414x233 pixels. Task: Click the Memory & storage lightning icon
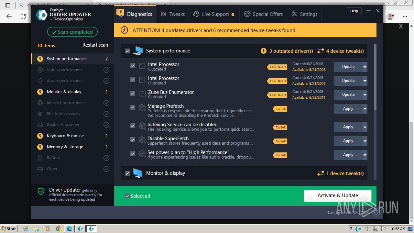[40, 147]
